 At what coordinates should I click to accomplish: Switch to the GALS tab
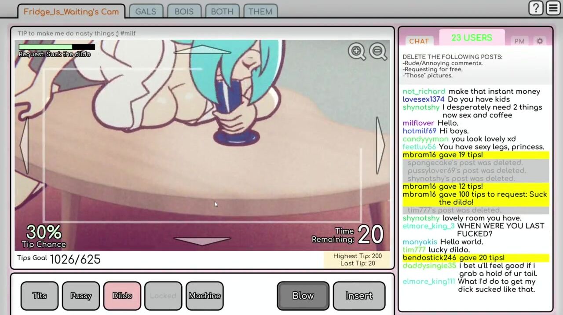click(146, 11)
